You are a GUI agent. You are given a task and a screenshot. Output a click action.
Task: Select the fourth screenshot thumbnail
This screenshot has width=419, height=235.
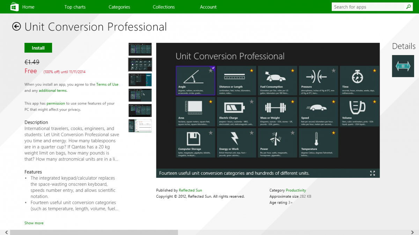pyautogui.click(x=140, y=95)
